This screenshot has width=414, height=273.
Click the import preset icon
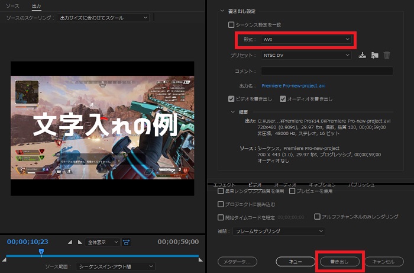tap(374, 55)
